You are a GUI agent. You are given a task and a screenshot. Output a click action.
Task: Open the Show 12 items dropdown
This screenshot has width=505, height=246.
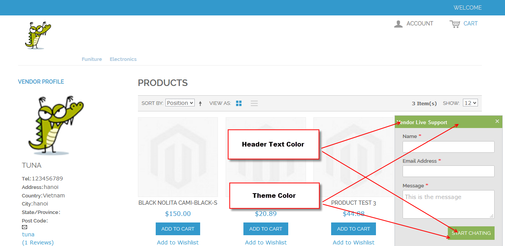pyautogui.click(x=470, y=103)
